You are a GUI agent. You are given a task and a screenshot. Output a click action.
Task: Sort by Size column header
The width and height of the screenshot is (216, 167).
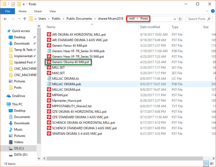pos(206,27)
